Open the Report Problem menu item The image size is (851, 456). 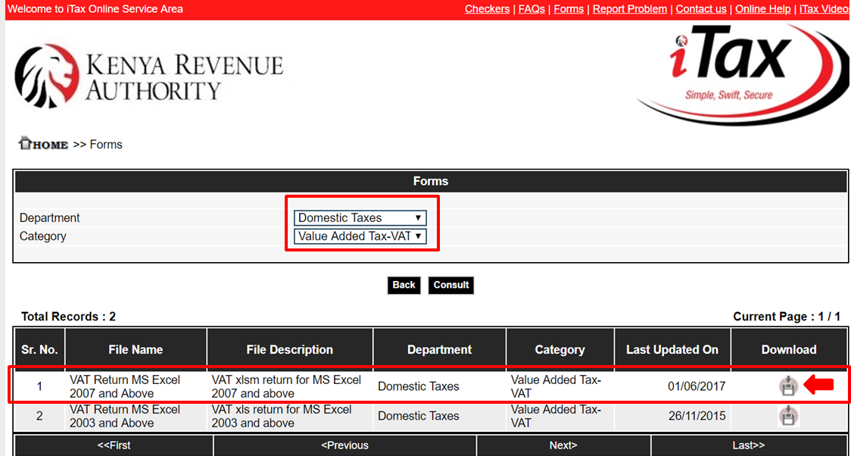tap(629, 9)
